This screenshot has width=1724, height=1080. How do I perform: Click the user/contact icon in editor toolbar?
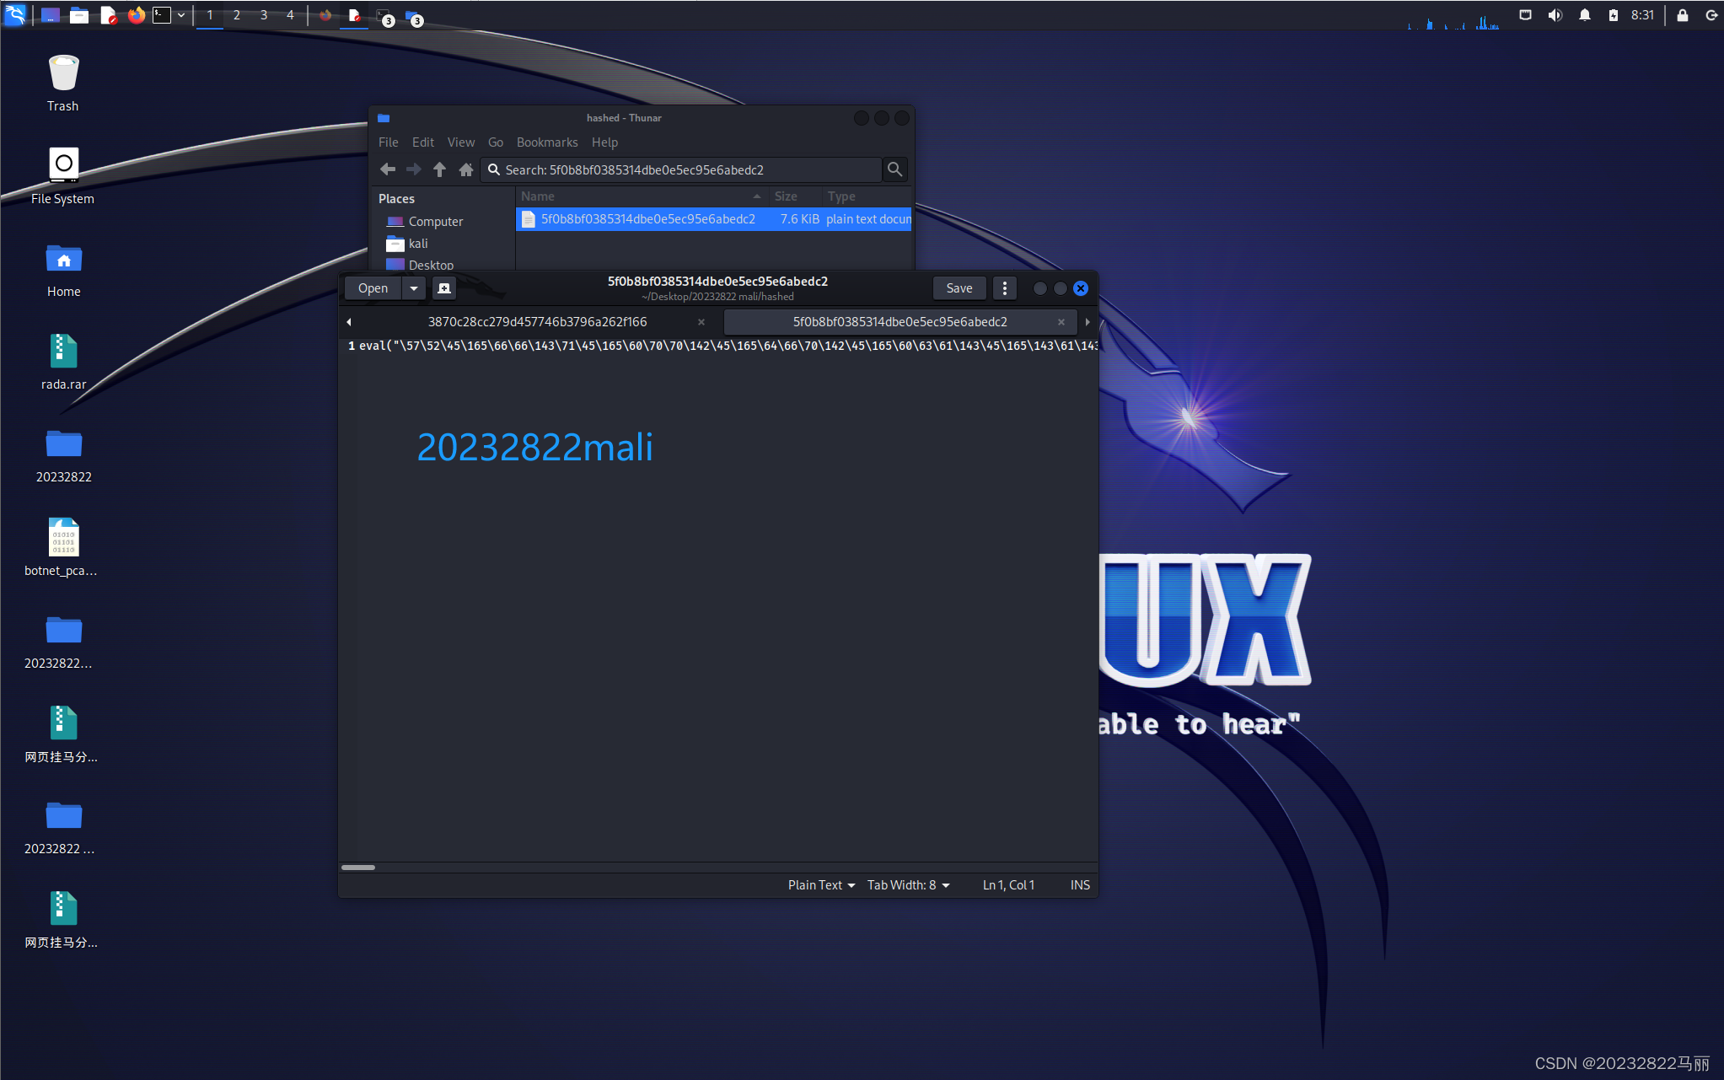coord(444,287)
